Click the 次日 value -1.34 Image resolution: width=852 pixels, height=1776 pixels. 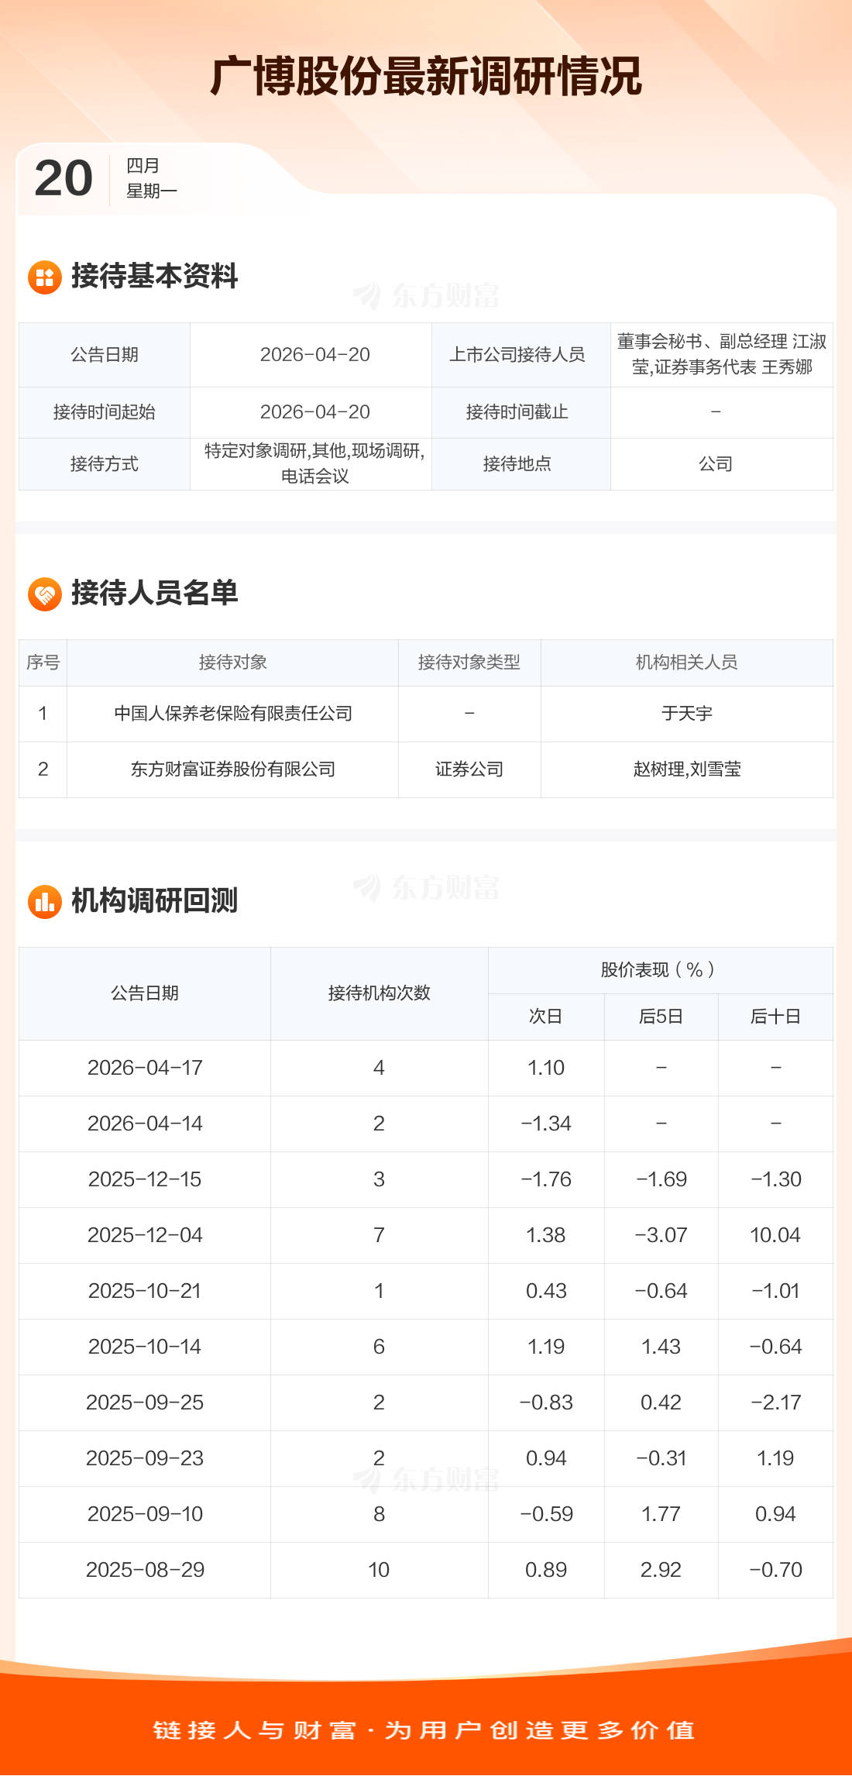click(x=546, y=1124)
